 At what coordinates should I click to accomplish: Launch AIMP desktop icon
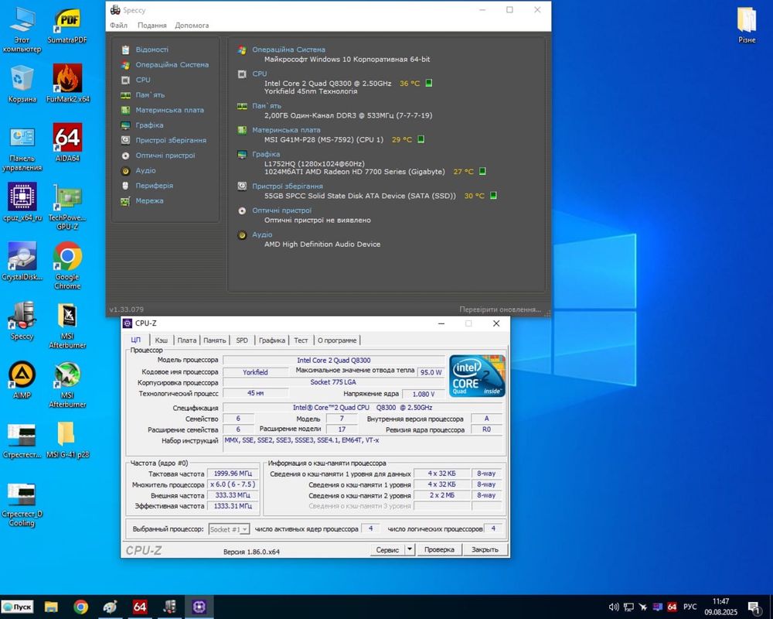click(x=22, y=379)
